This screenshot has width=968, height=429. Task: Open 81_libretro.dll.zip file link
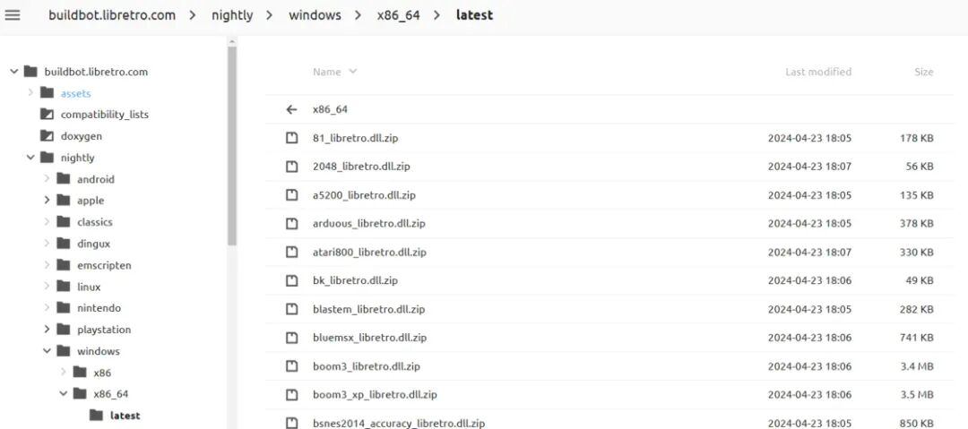(356, 138)
